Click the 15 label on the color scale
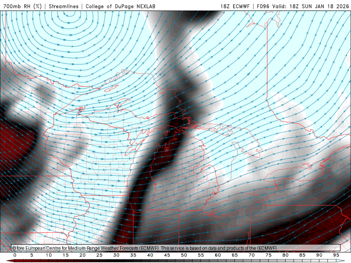351x263 pixels. click(65, 255)
